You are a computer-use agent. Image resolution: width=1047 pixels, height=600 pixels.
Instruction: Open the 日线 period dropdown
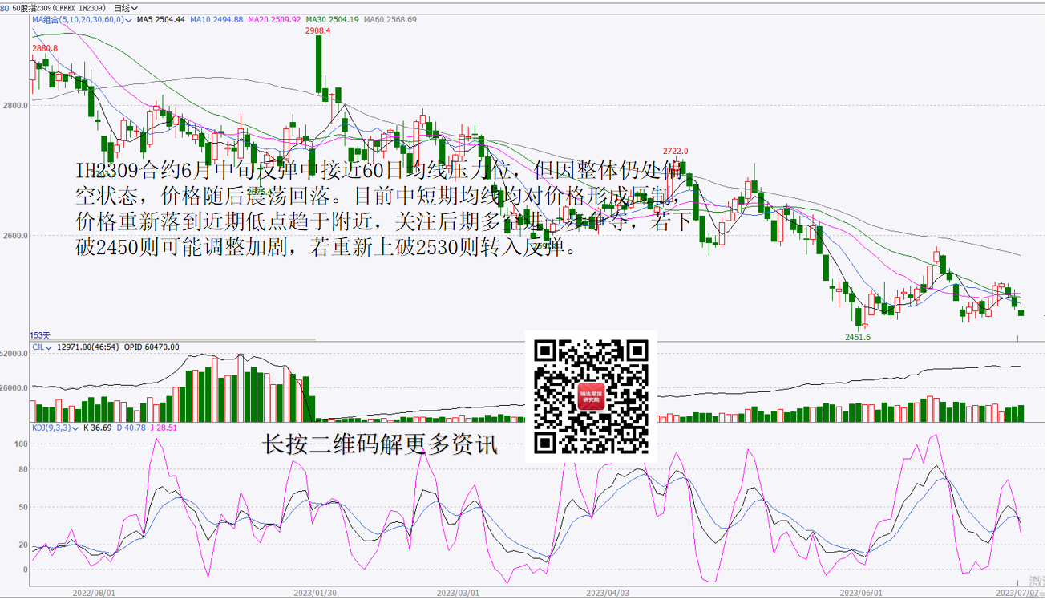tap(126, 8)
